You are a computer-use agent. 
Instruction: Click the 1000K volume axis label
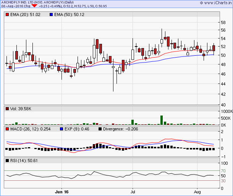tap(227, 111)
